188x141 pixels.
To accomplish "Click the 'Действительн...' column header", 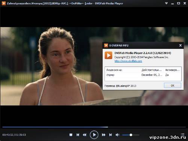I will coord(152,70).
